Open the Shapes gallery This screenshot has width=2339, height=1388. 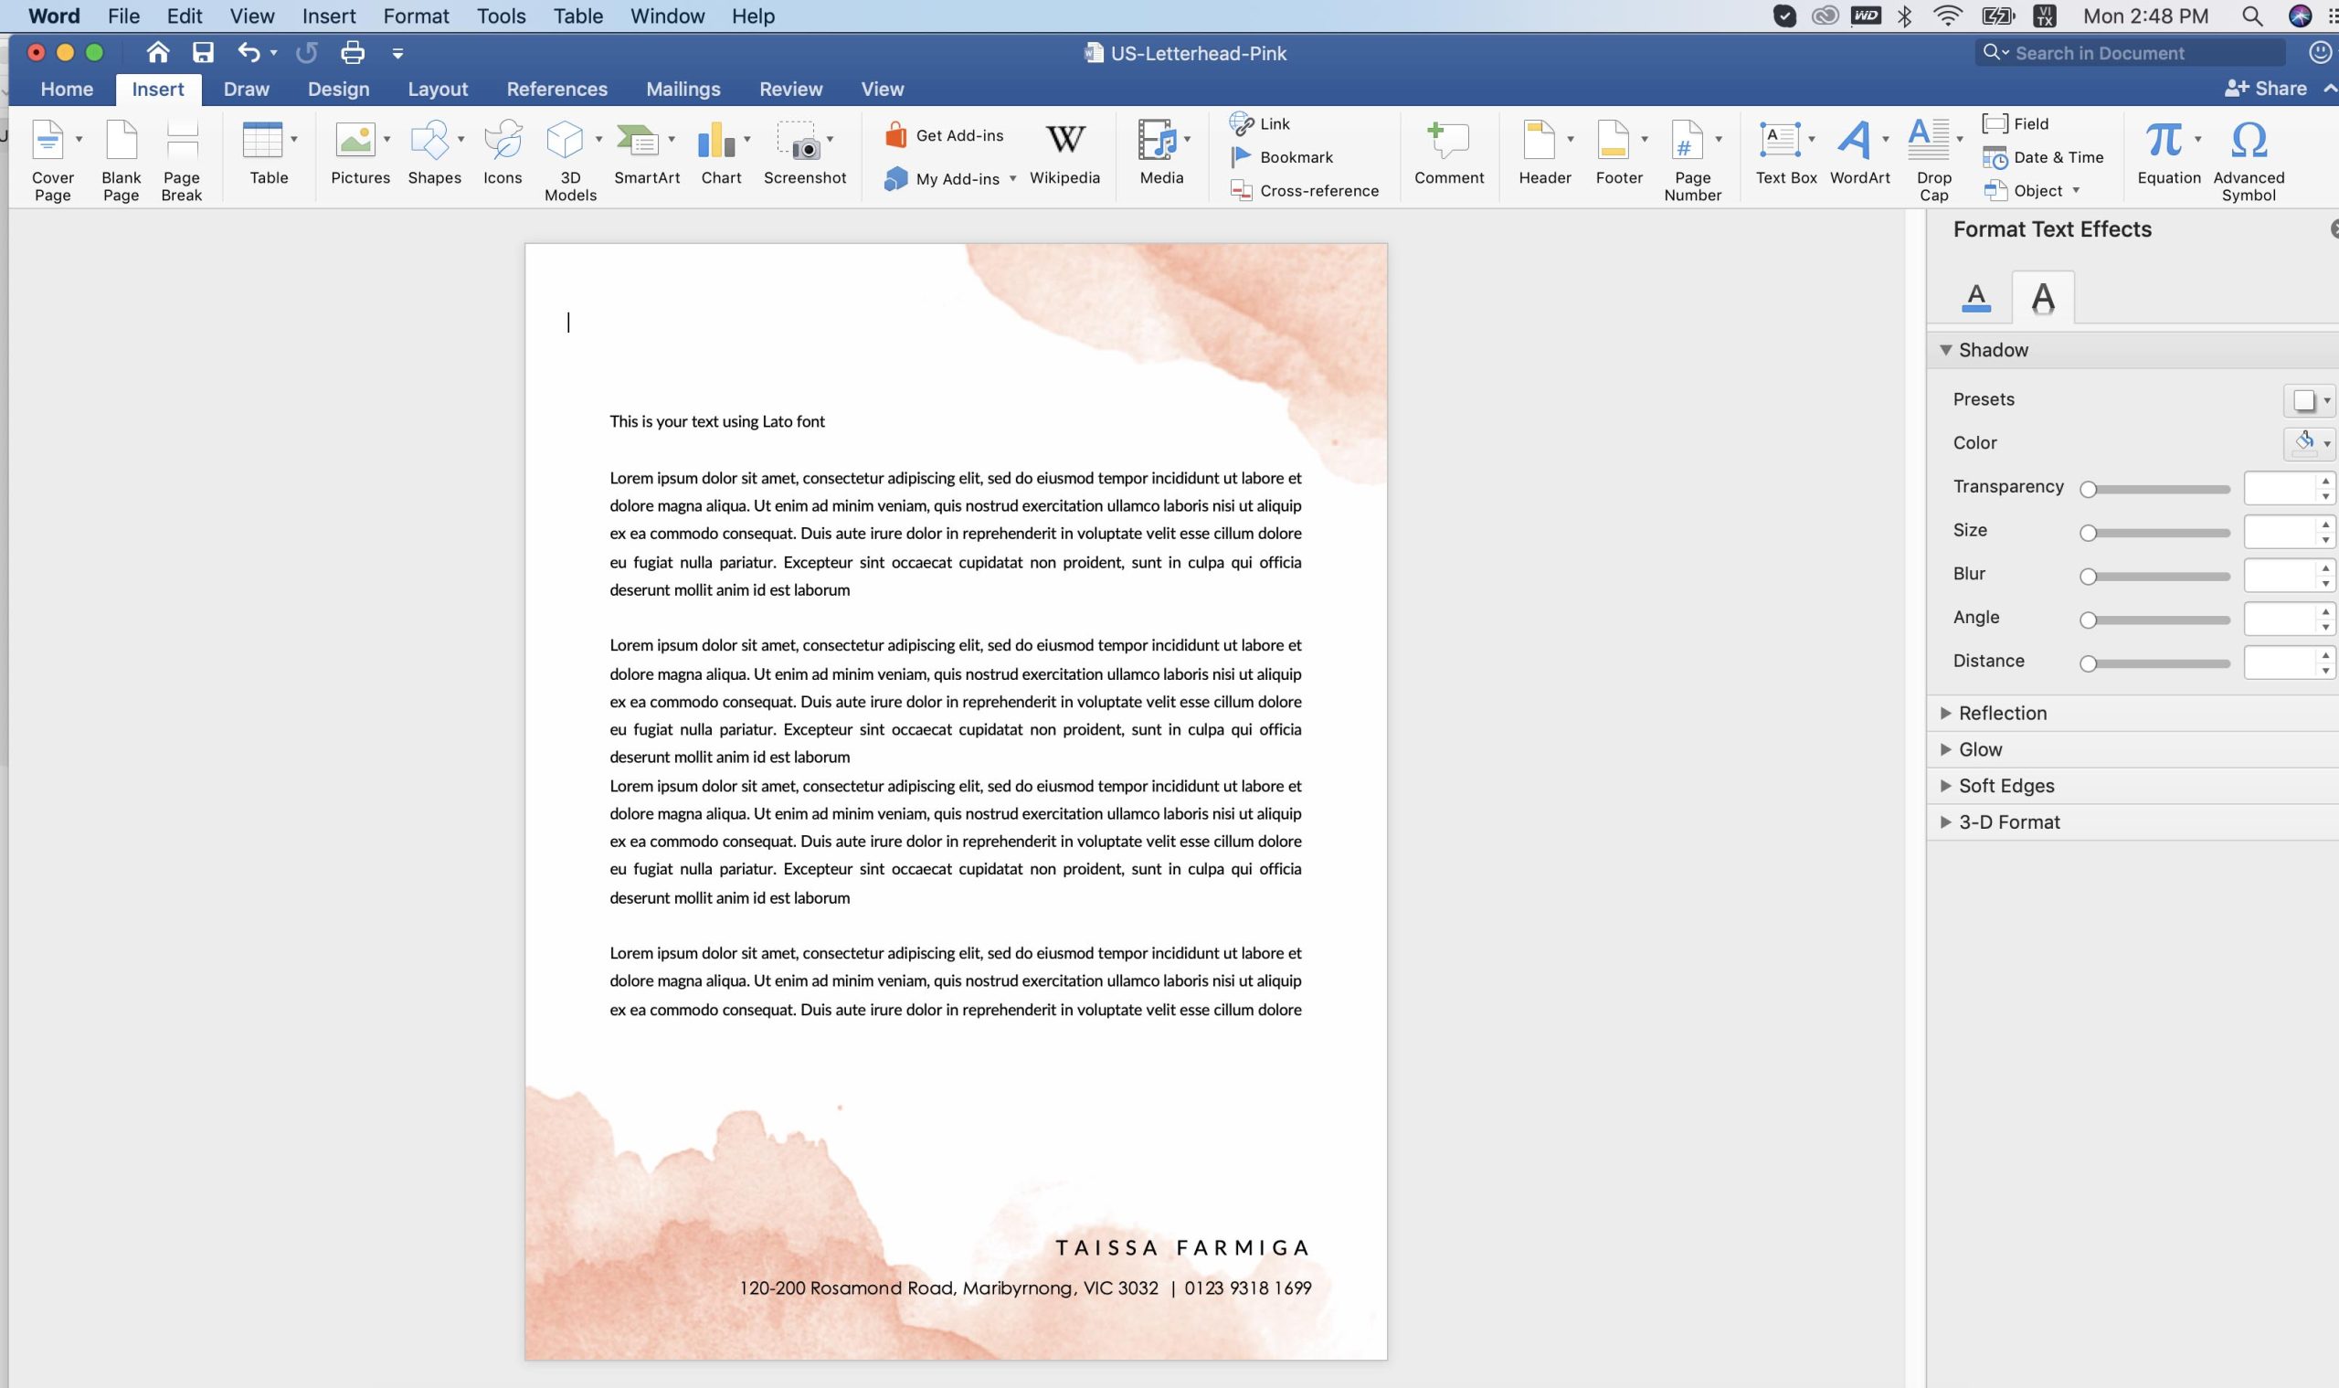click(435, 154)
